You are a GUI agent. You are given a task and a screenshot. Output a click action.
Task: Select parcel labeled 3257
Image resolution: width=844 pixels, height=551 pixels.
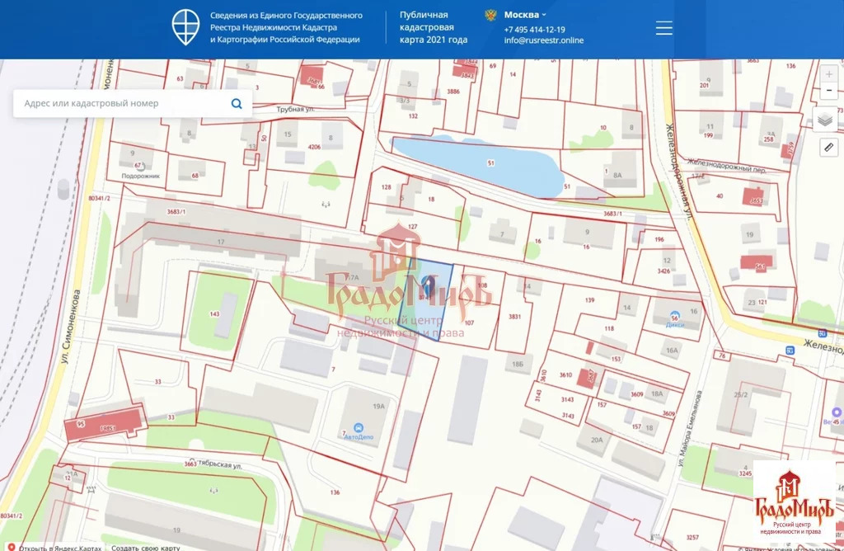pos(692,537)
